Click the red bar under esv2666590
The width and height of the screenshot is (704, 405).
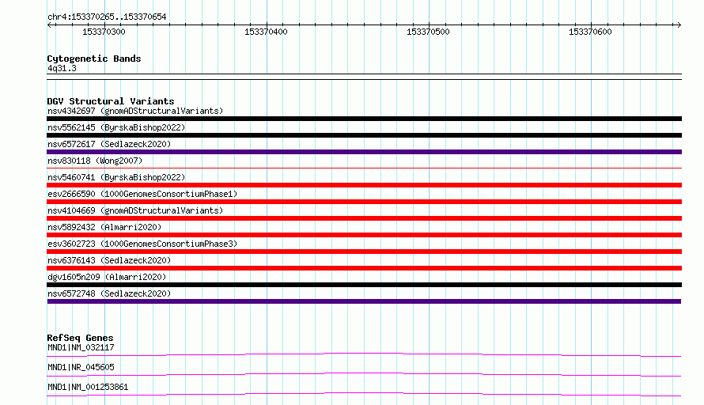click(364, 202)
